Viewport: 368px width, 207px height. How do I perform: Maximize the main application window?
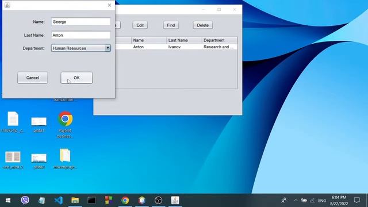(219, 10)
